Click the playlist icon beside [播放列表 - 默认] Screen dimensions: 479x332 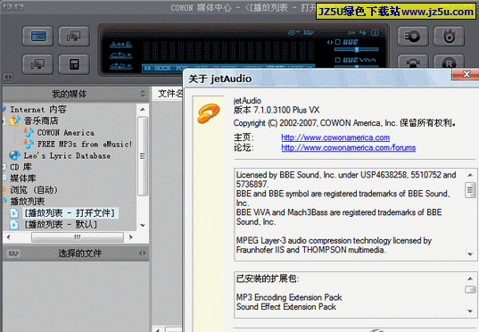click(x=14, y=225)
